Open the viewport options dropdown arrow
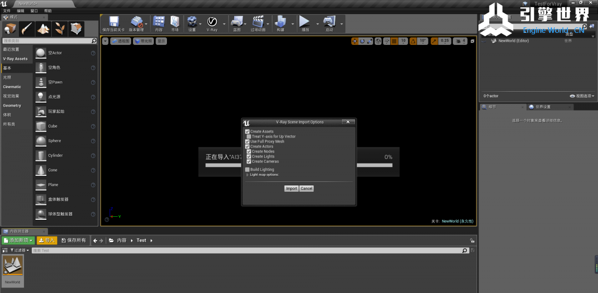The width and height of the screenshot is (598, 293). [x=105, y=41]
